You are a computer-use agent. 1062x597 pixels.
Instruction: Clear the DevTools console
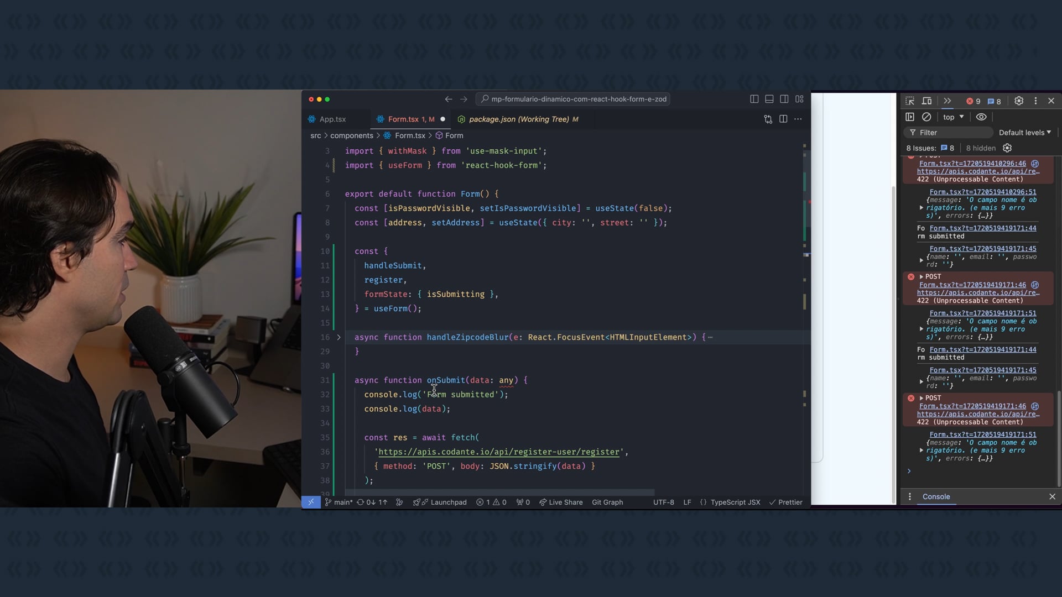[x=926, y=117]
